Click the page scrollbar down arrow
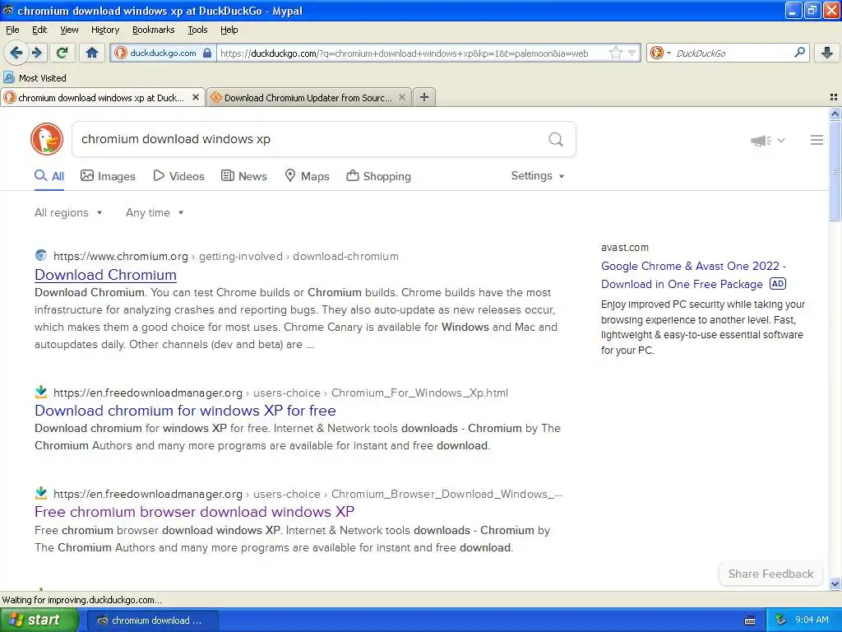Screen dimensions: 842x632 [x=835, y=584]
